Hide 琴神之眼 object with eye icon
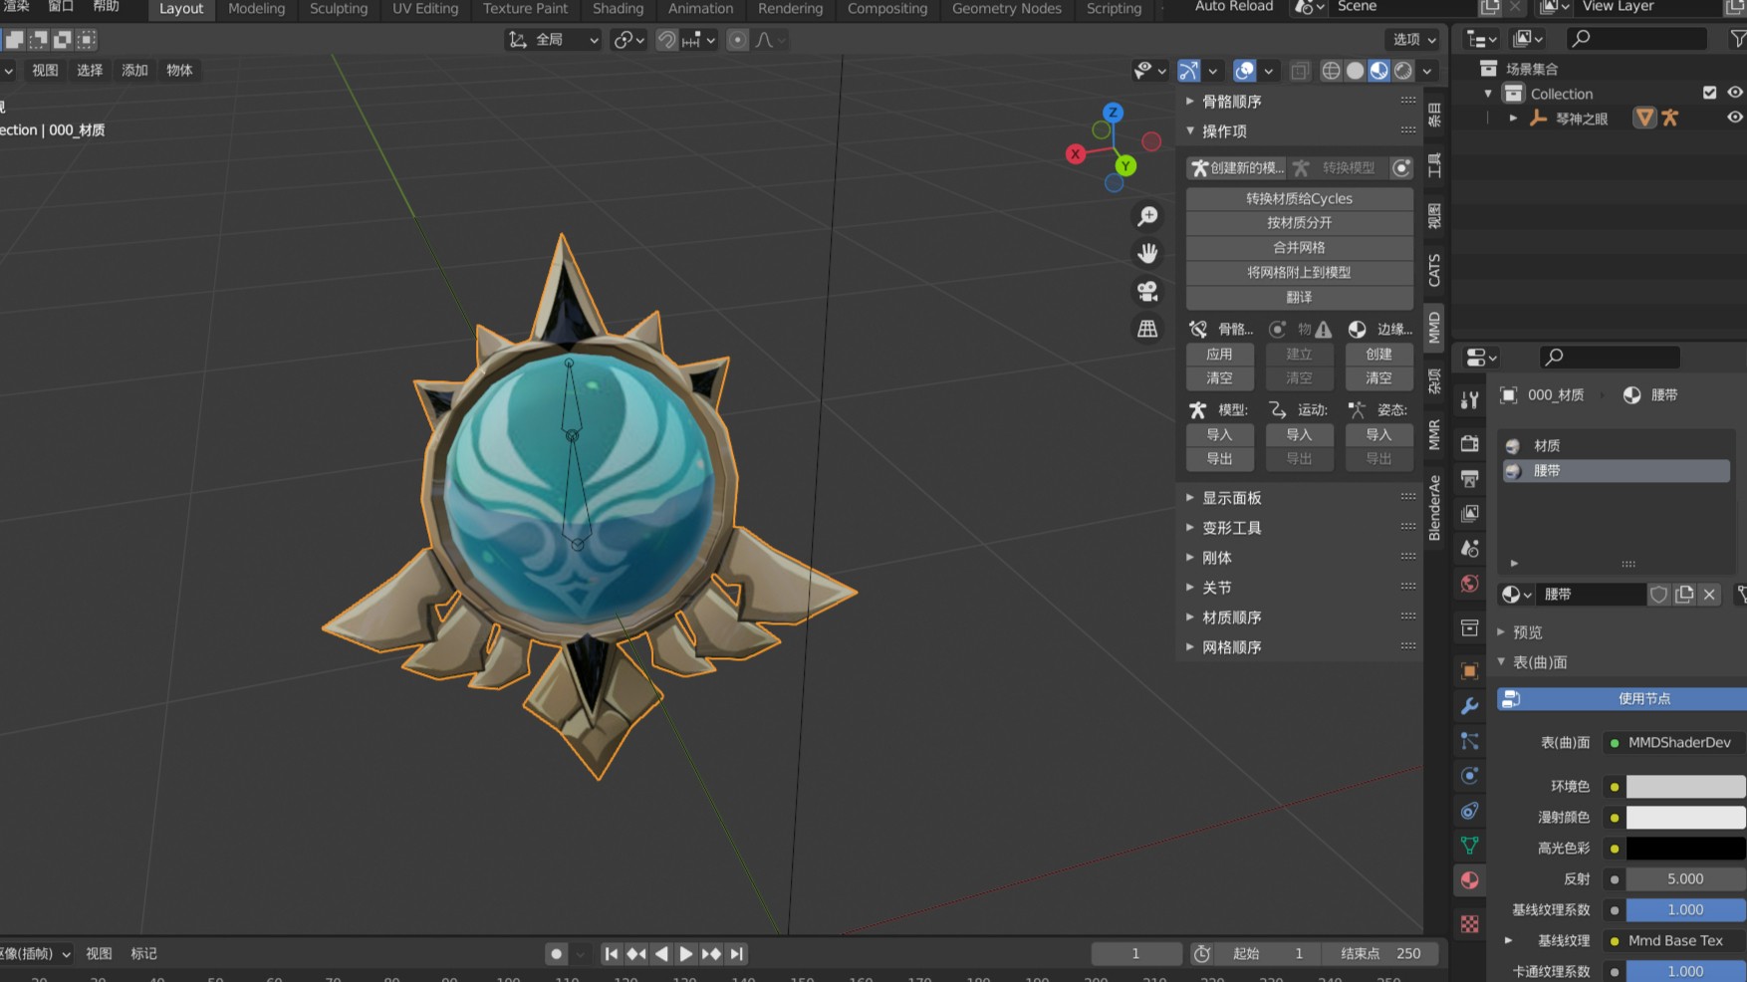The image size is (1747, 982). pyautogui.click(x=1734, y=118)
